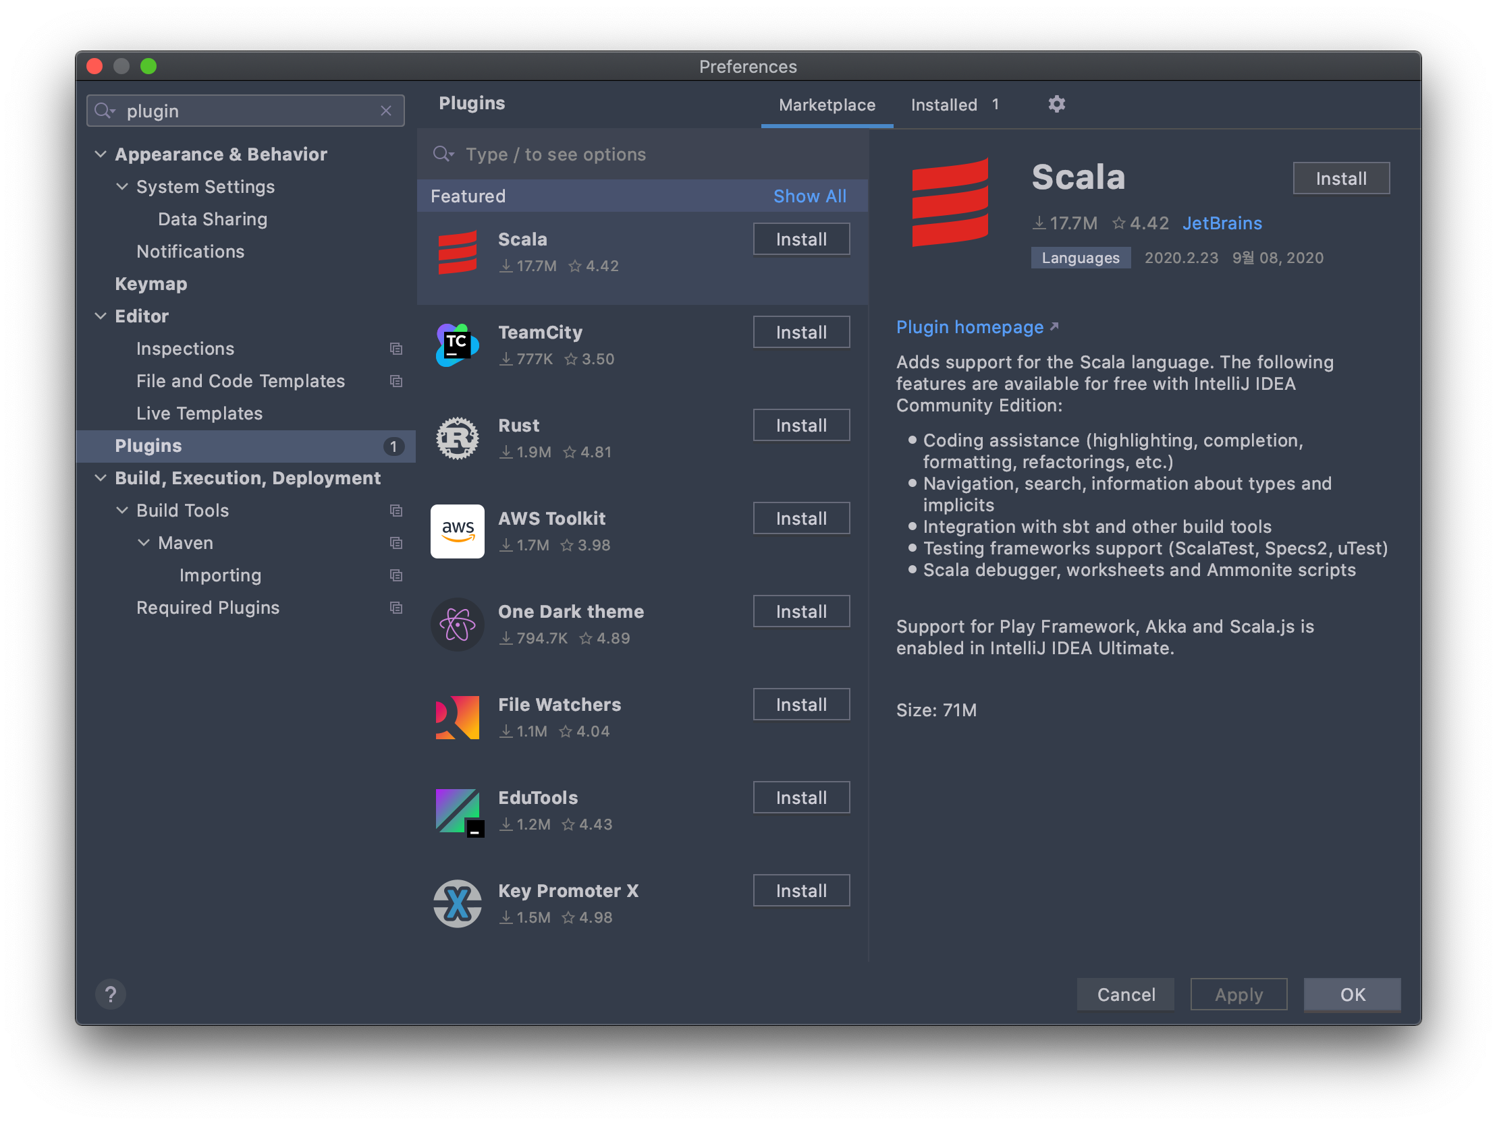Select Plugins in the settings tree
1497x1125 pixels.
[246, 446]
